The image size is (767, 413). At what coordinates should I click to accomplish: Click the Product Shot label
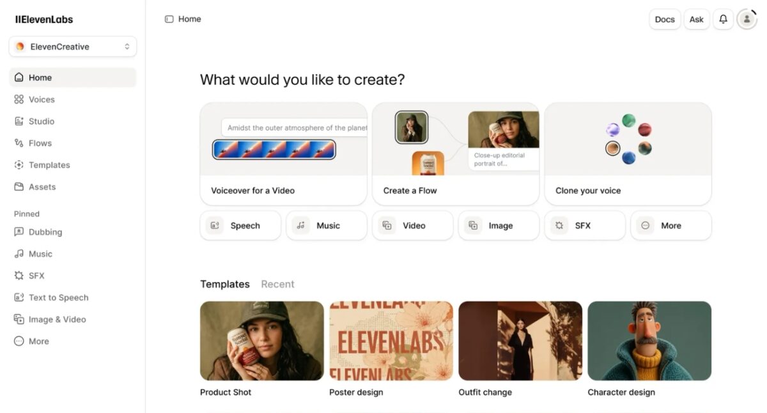226,392
